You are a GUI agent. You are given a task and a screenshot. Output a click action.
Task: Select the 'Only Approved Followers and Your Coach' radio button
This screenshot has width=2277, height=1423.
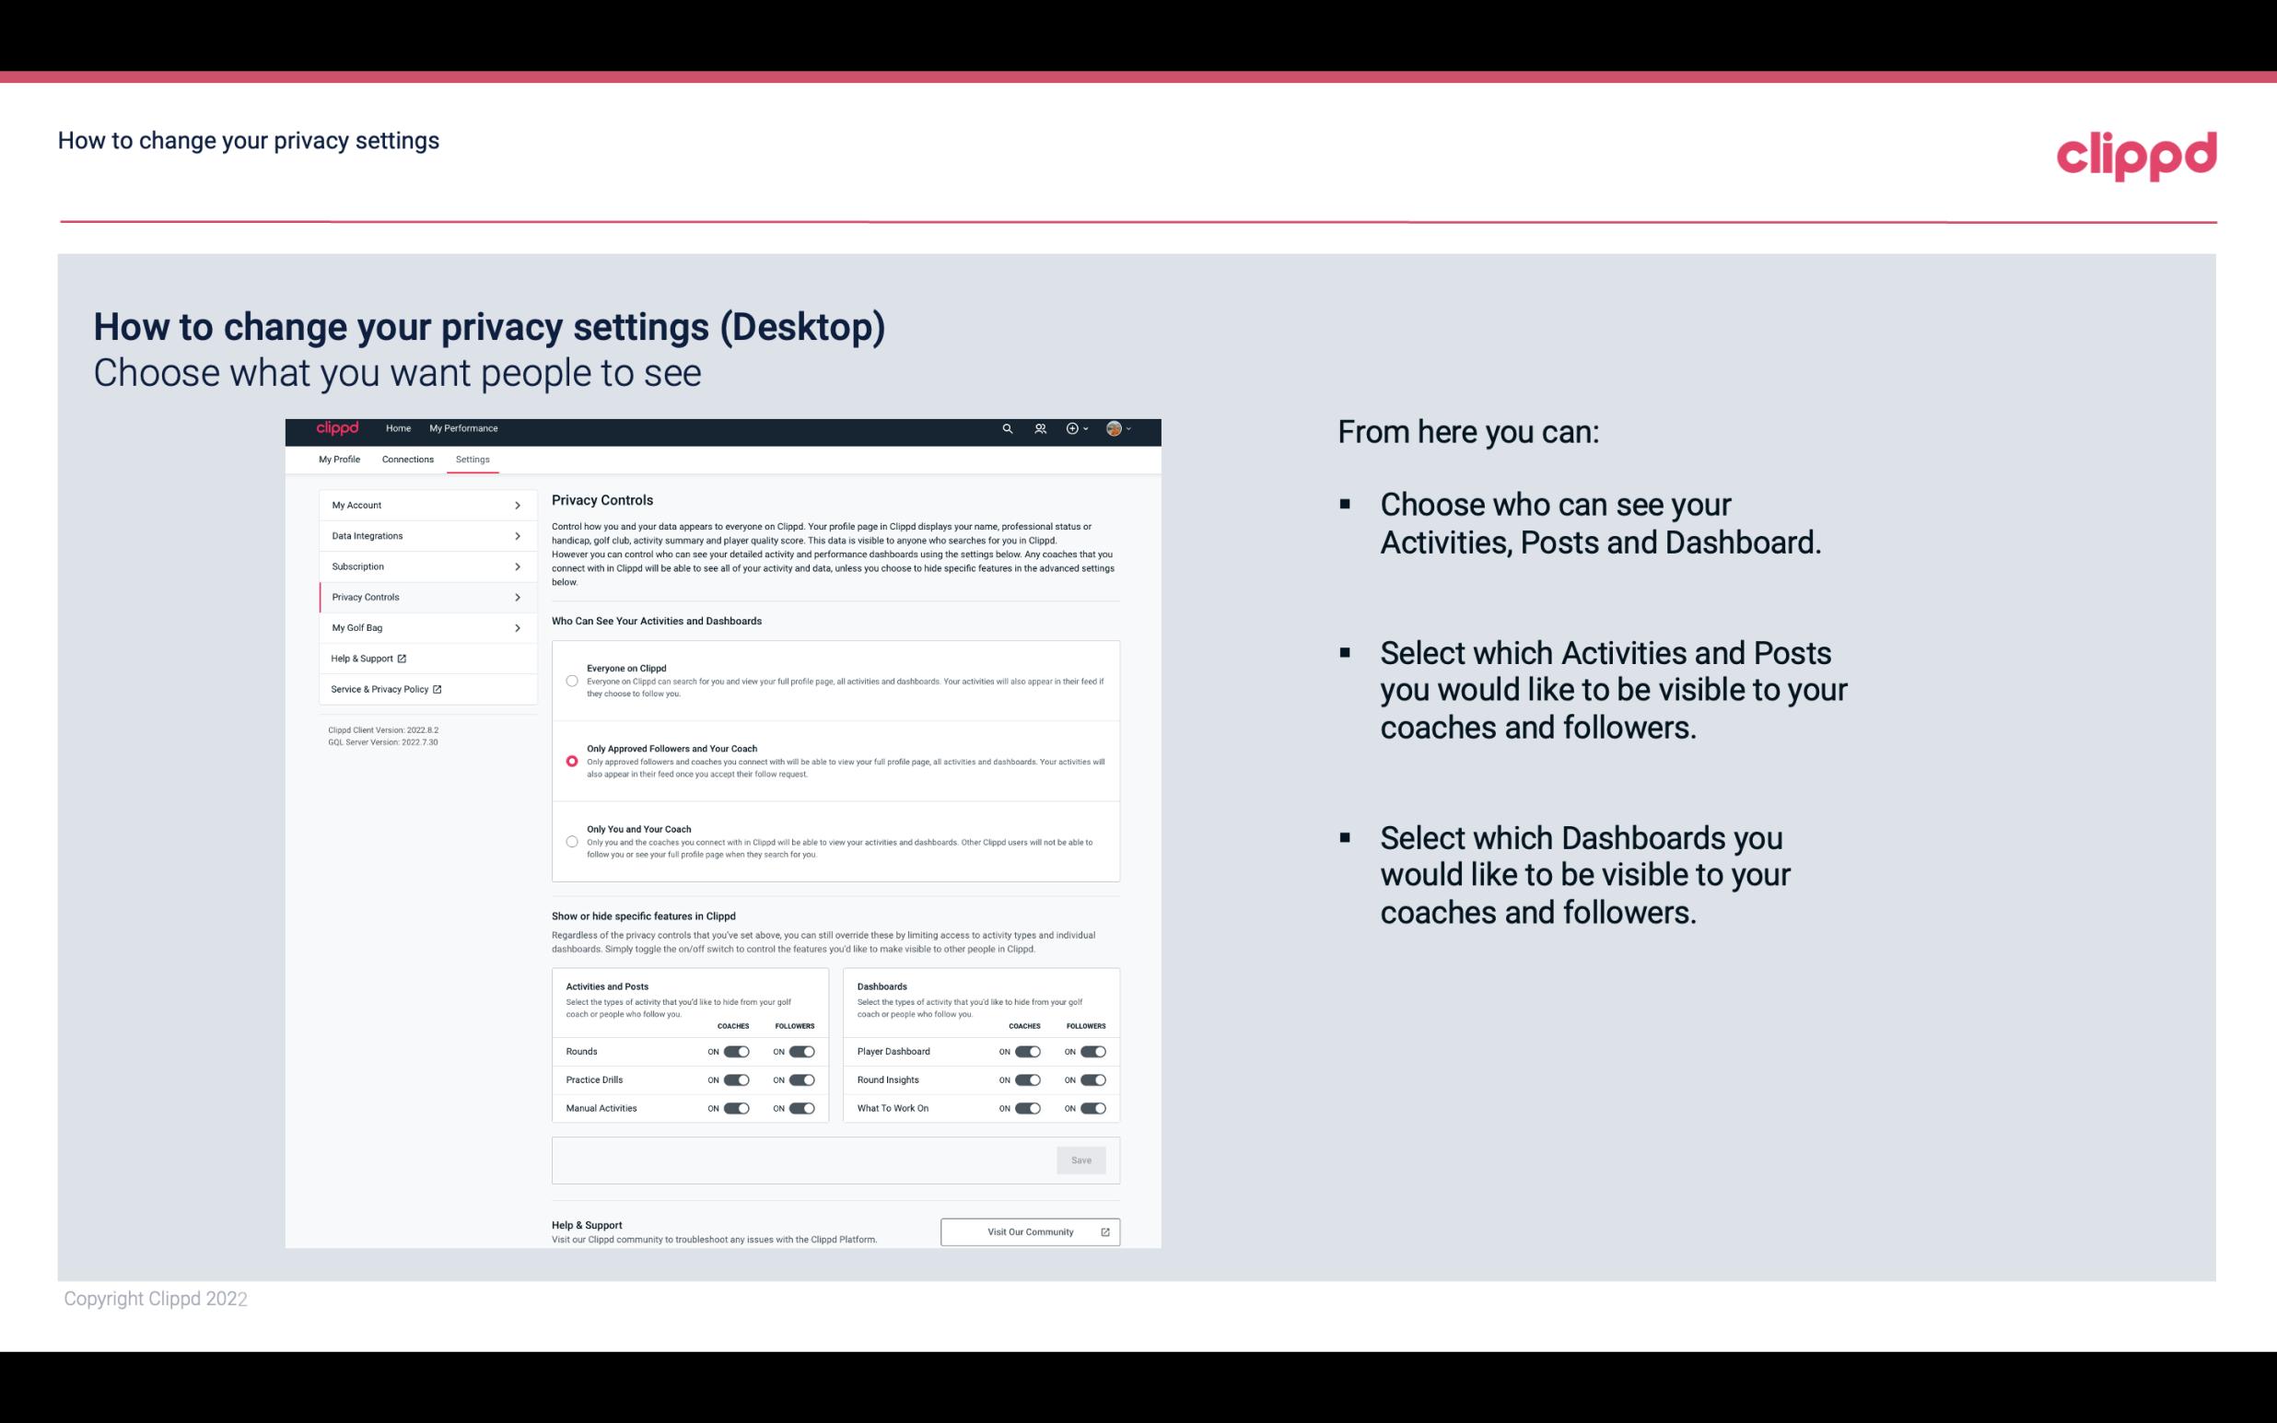(572, 761)
